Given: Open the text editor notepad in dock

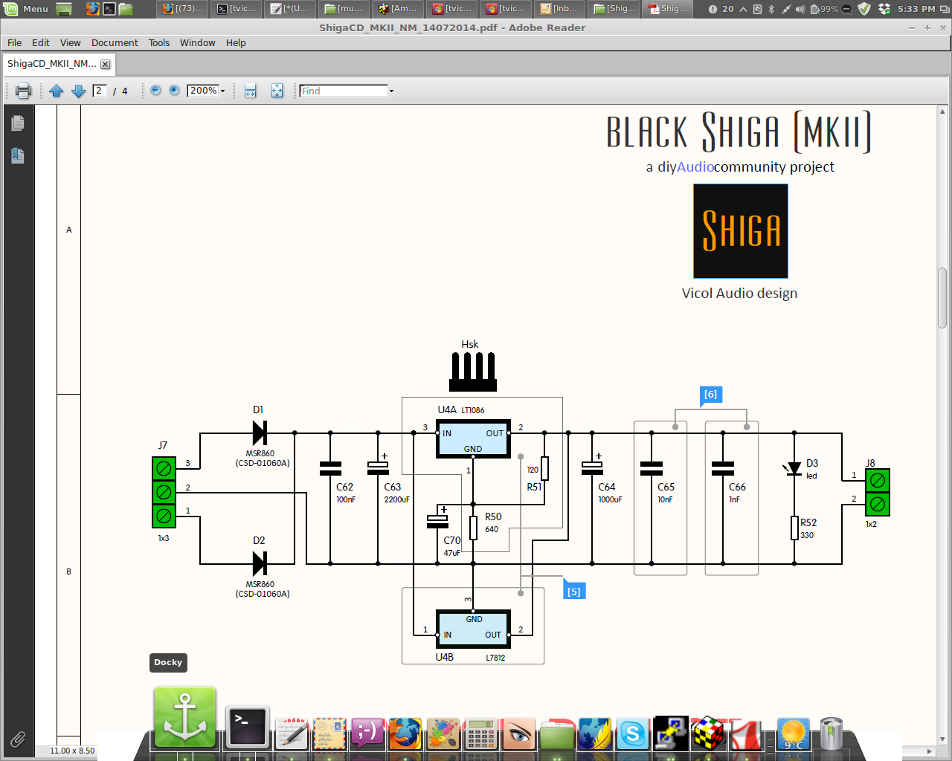Looking at the screenshot, I should coord(292,734).
